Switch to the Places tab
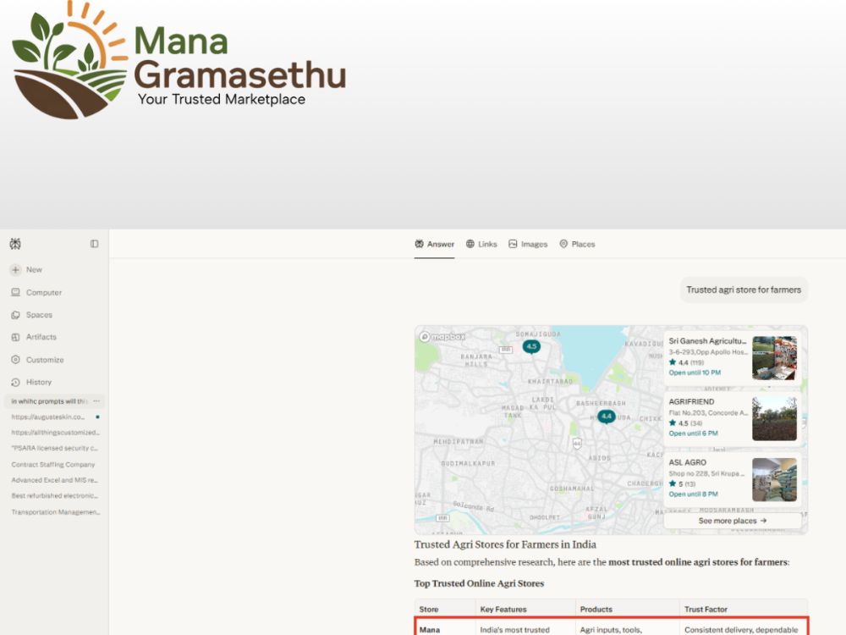The height and width of the screenshot is (635, 846). (577, 244)
